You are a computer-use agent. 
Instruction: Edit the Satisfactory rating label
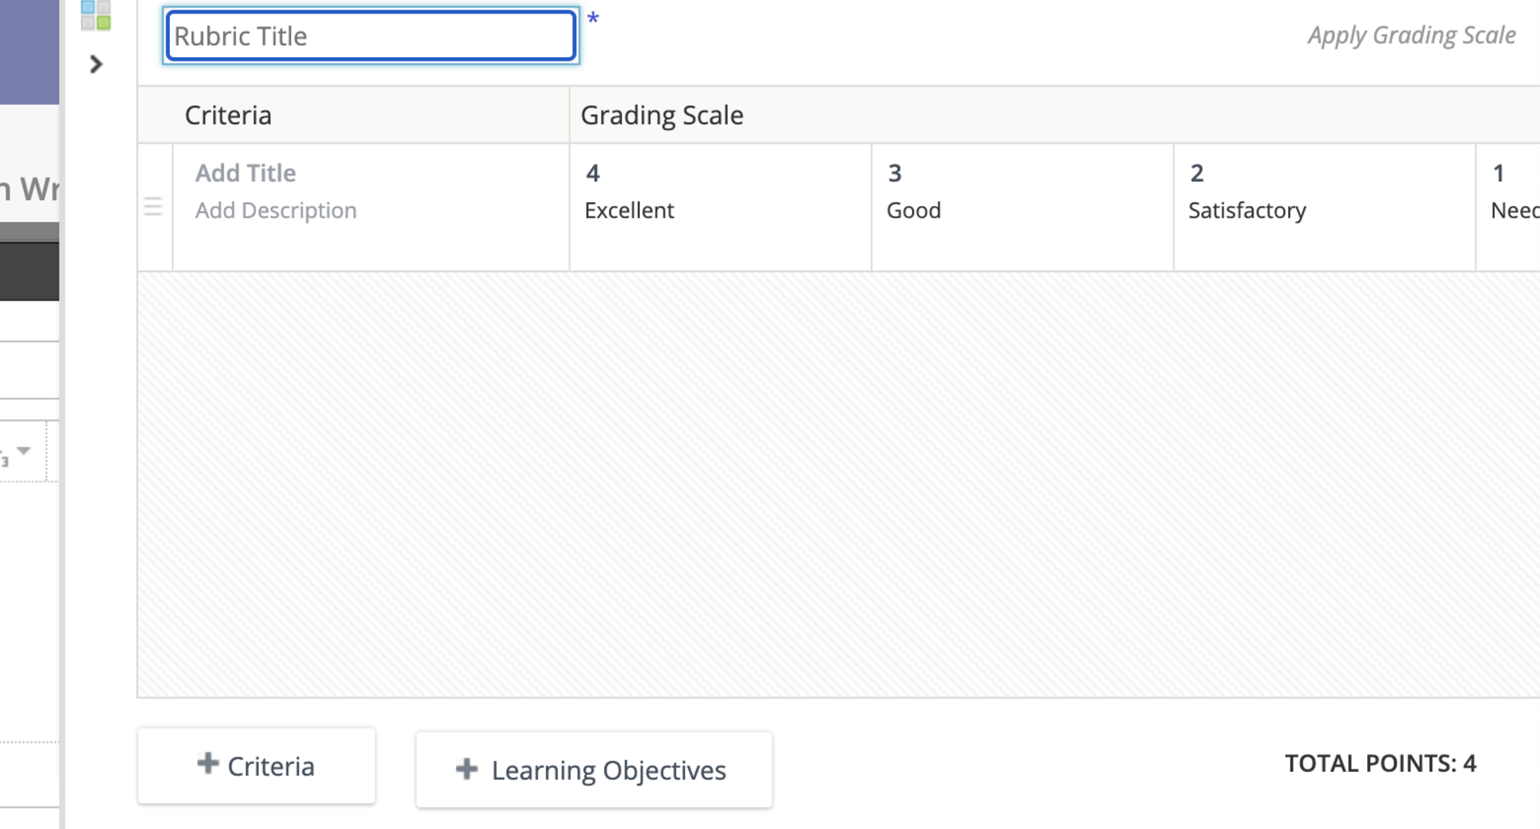[x=1247, y=210]
